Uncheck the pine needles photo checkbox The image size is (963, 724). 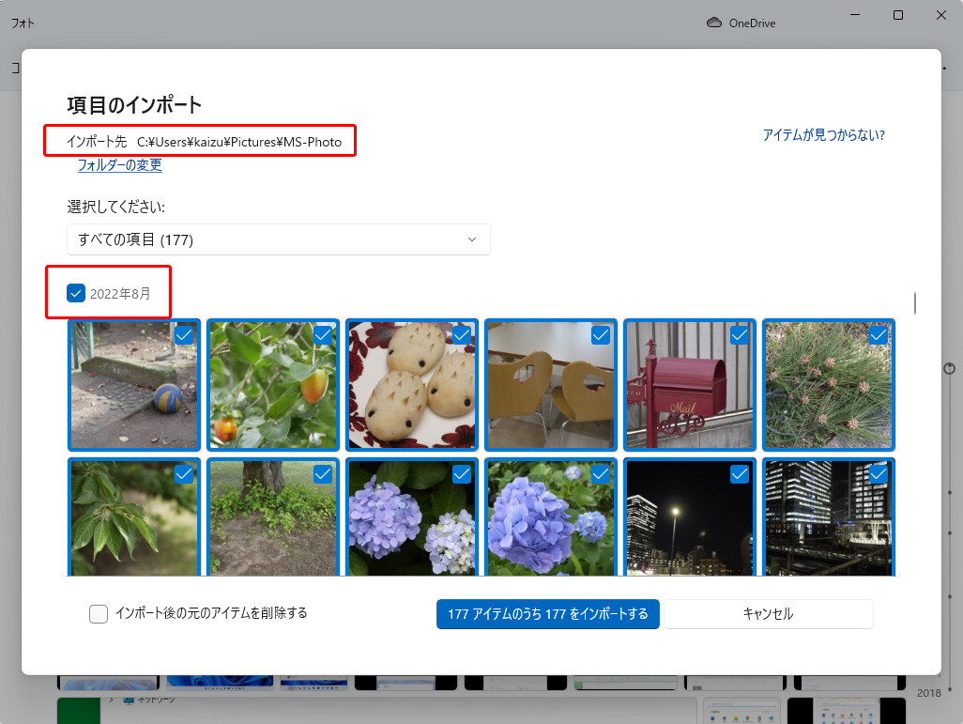coord(879,335)
